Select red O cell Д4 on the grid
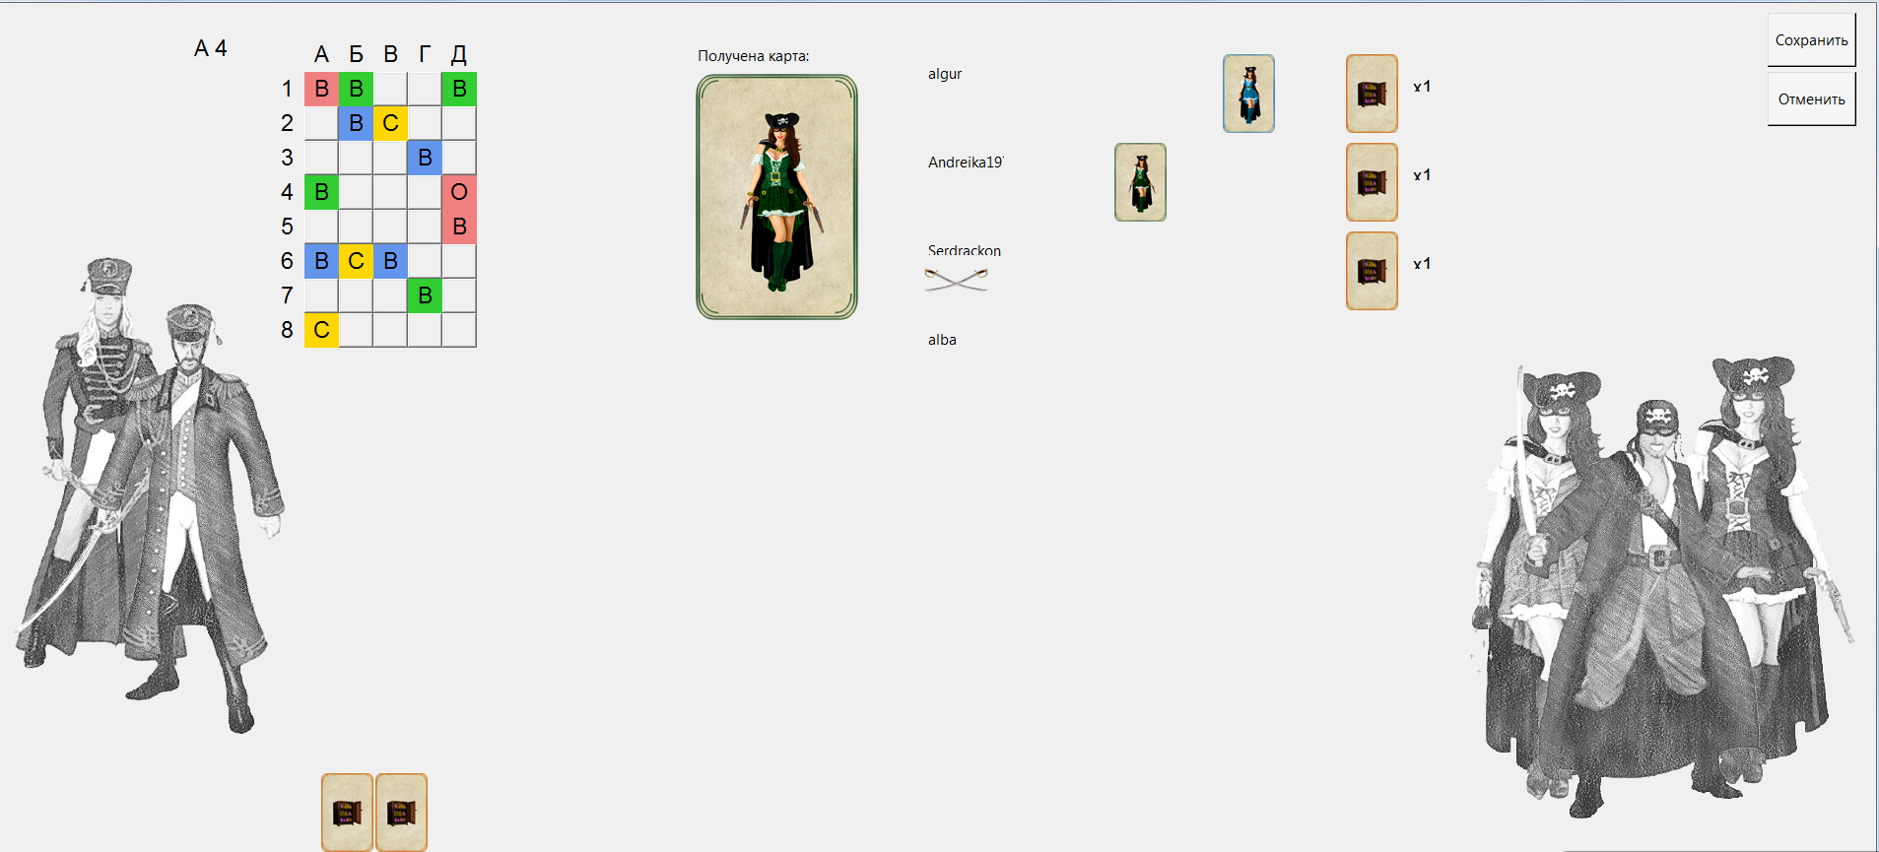1879x852 pixels. pyautogui.click(x=459, y=192)
